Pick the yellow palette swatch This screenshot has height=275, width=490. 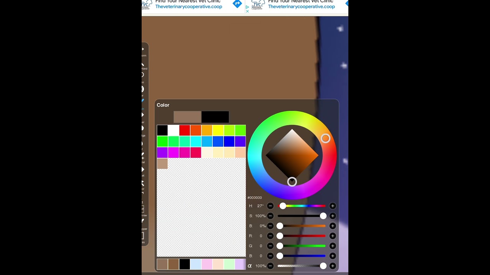pyautogui.click(x=218, y=130)
